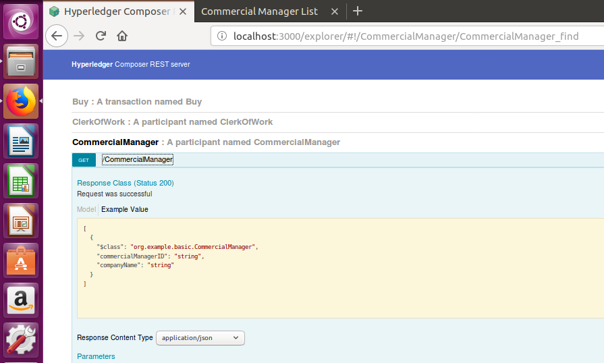Screen dimensions: 604x363
Task: Click the "$class" line in JSON
Action: [x=177, y=247]
